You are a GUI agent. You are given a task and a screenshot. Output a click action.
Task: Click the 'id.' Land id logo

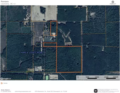(x=96, y=91)
